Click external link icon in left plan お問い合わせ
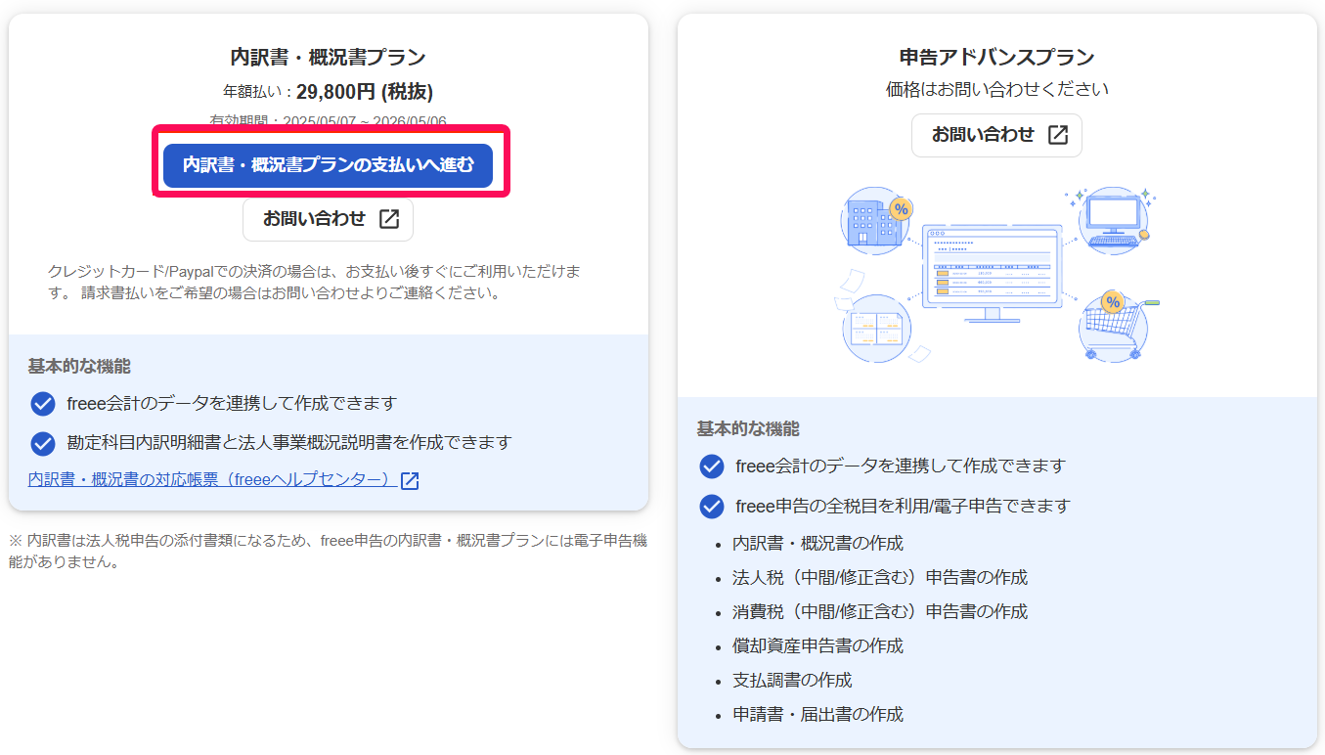The image size is (1325, 755). pos(388,219)
